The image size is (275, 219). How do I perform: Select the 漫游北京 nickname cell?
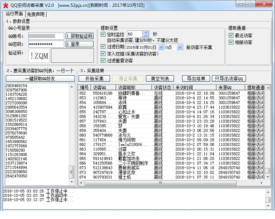(x=127, y=172)
